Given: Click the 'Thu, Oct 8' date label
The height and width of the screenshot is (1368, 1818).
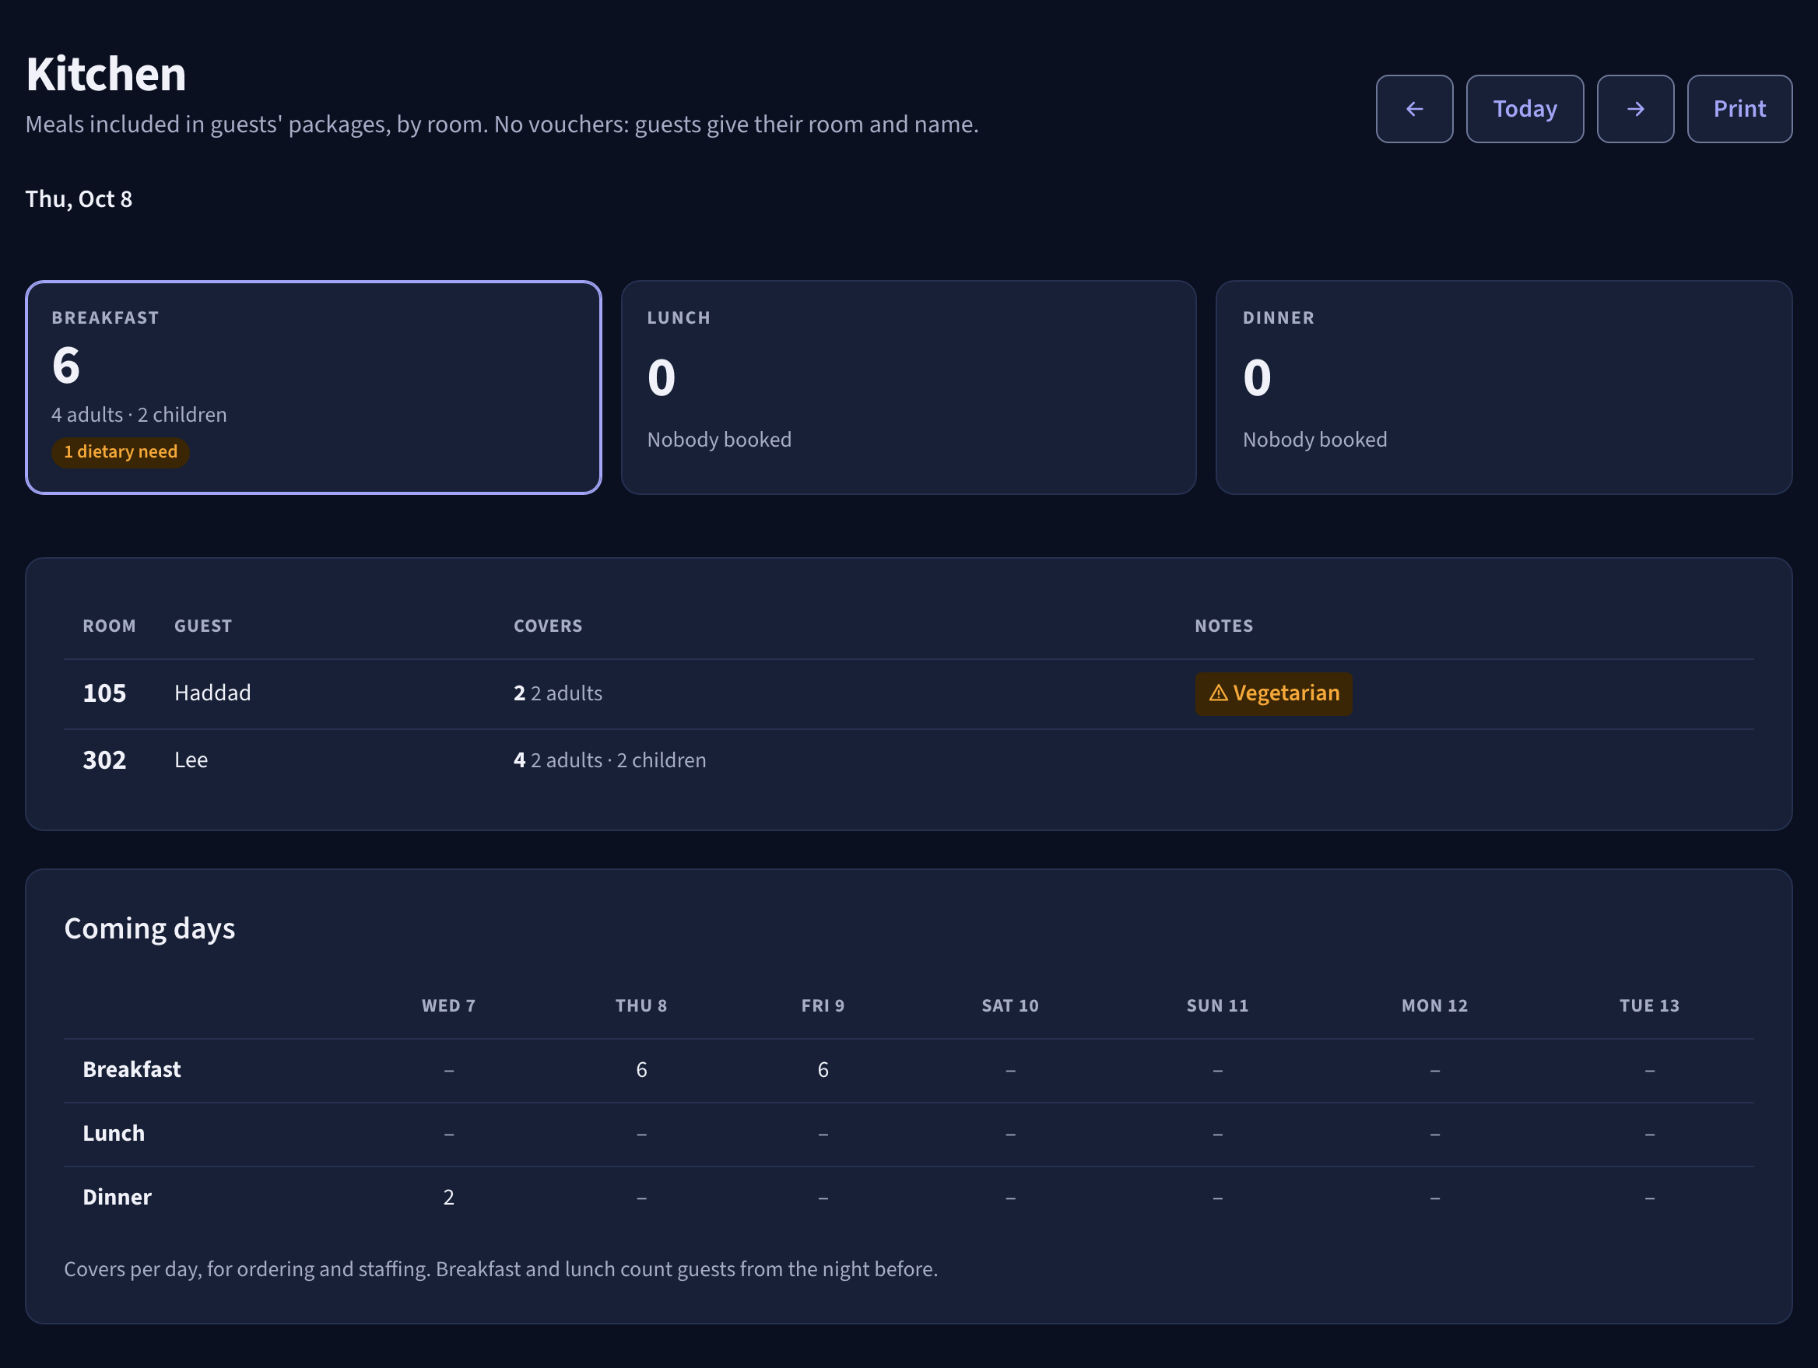Looking at the screenshot, I should pyautogui.click(x=79, y=200).
